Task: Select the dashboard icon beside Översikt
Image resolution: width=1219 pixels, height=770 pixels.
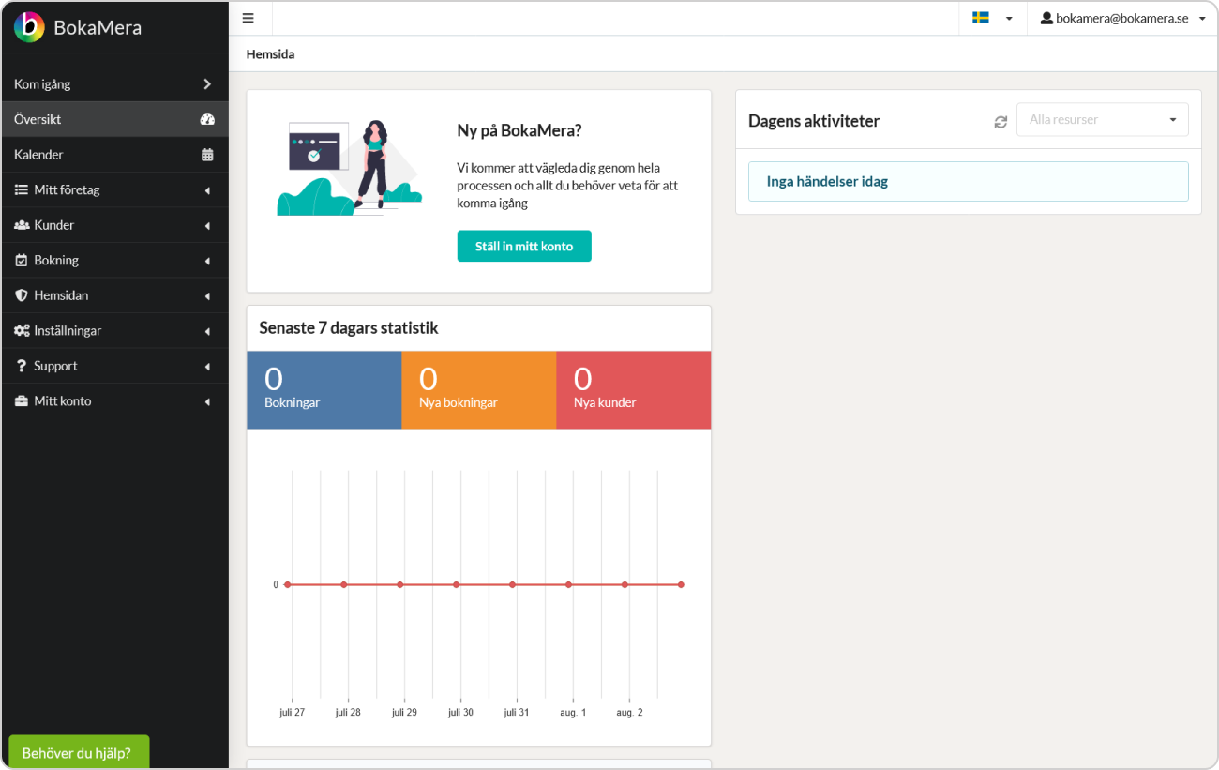Action: point(208,119)
